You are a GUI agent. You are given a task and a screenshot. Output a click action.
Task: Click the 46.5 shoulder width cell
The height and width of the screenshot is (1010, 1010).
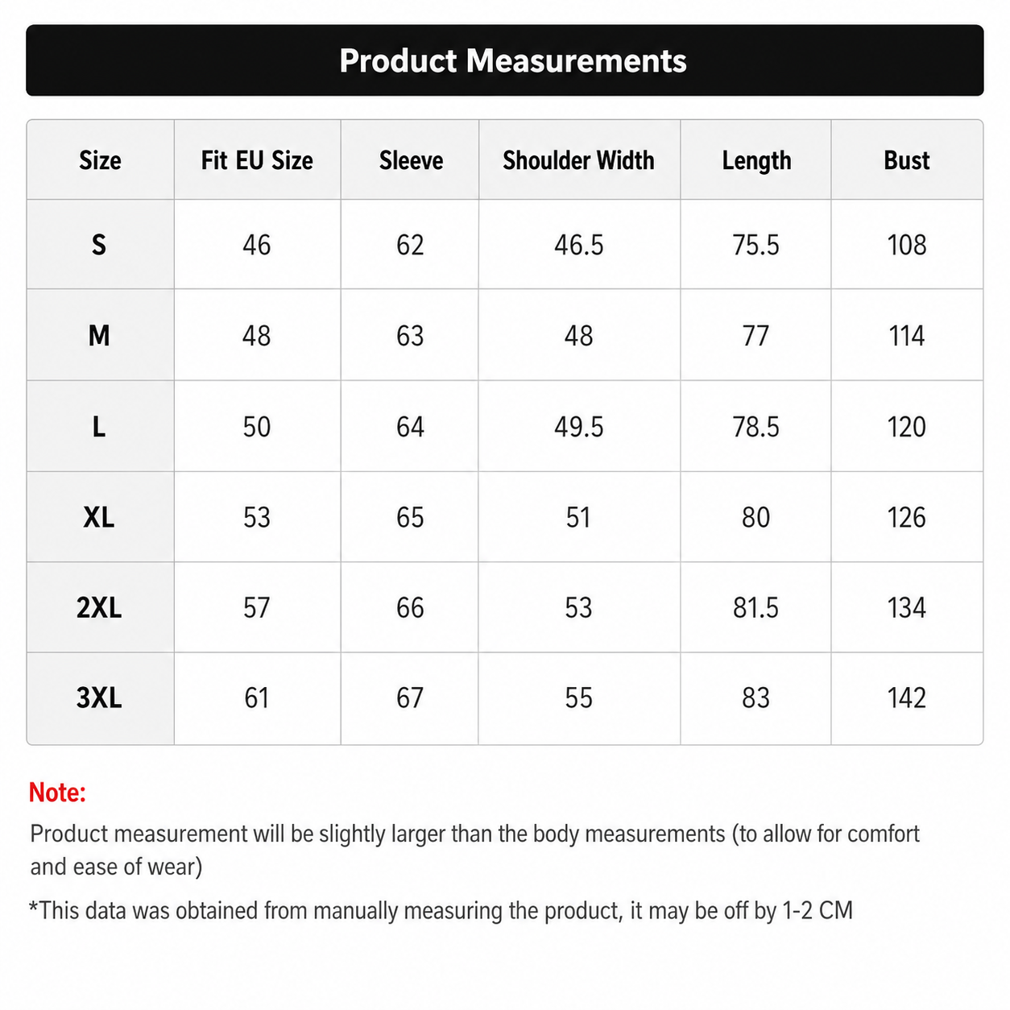(579, 244)
